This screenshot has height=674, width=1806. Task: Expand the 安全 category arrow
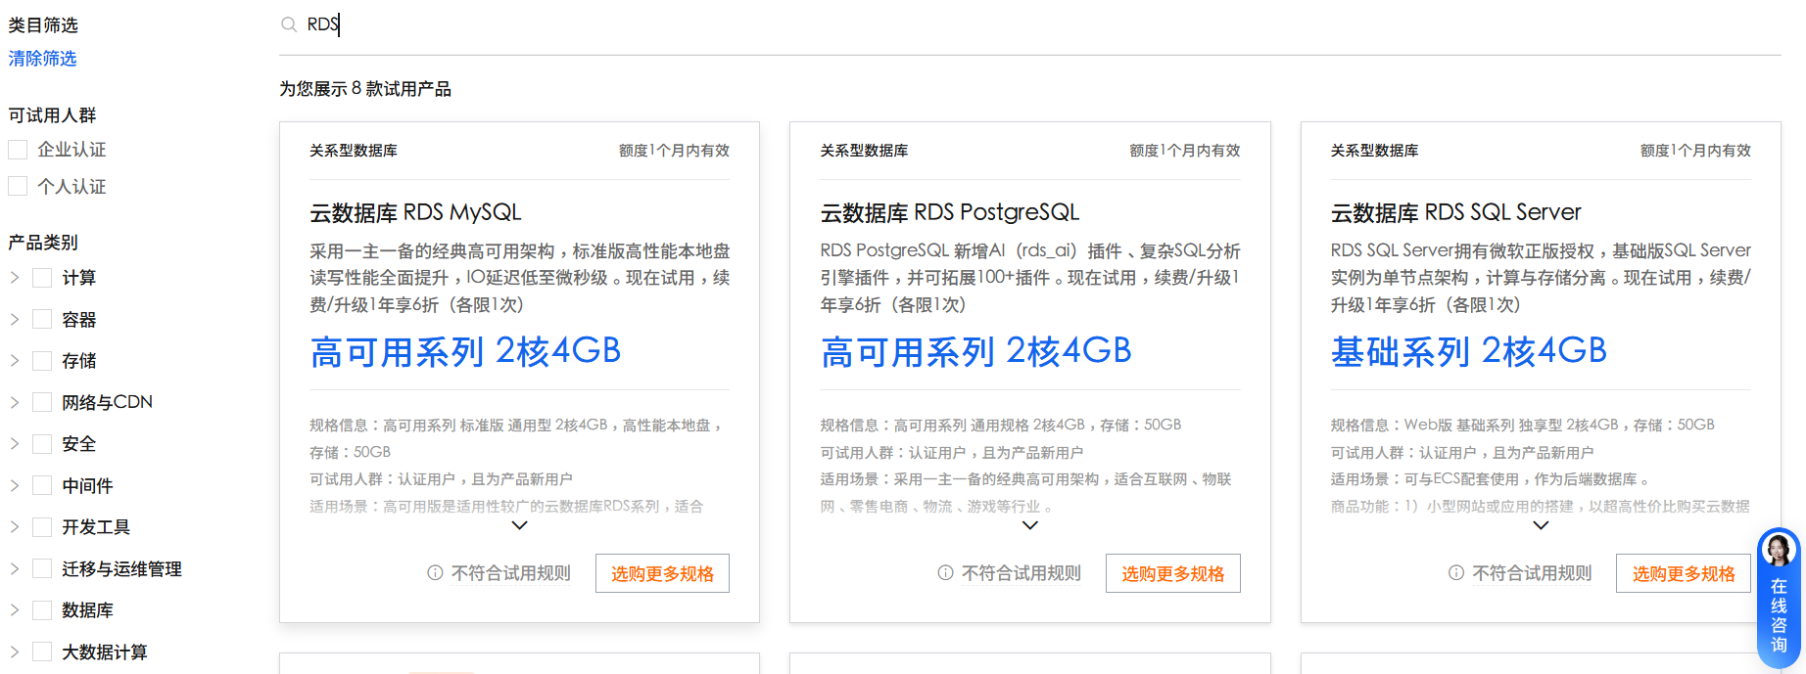[x=15, y=444]
